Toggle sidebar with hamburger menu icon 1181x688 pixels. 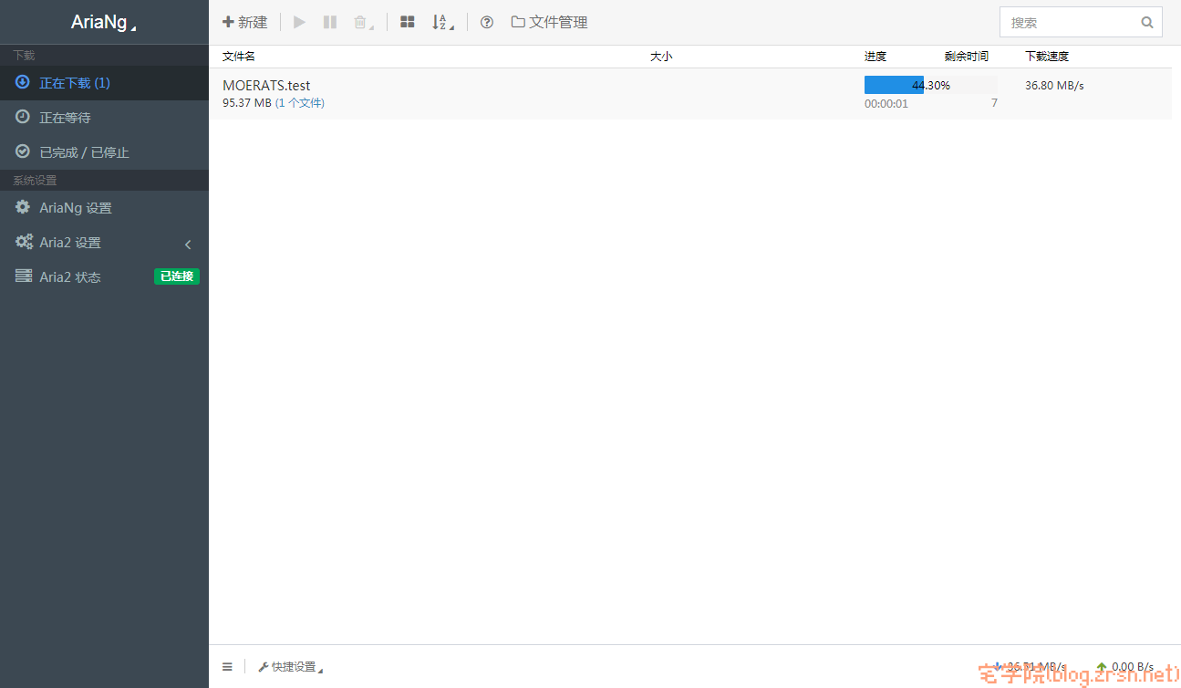pyautogui.click(x=227, y=667)
